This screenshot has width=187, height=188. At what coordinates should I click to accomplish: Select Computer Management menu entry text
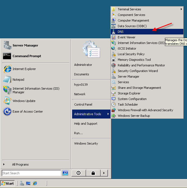[133, 20]
